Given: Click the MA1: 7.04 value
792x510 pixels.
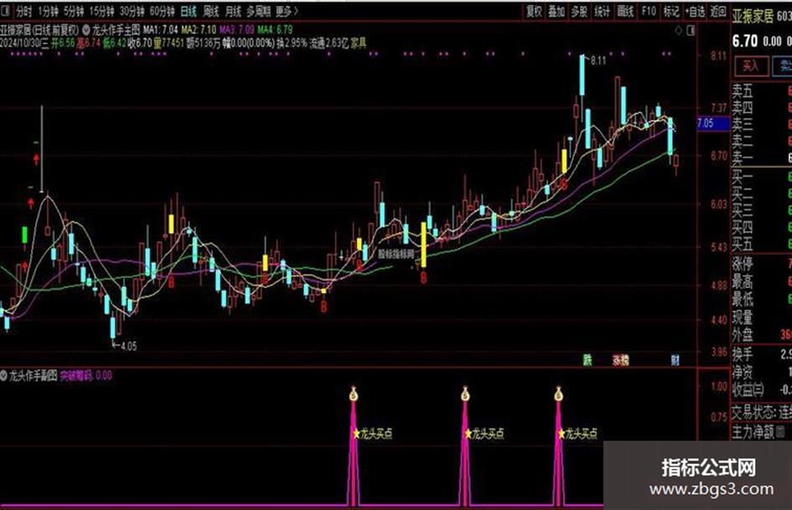Looking at the screenshot, I should 160,30.
